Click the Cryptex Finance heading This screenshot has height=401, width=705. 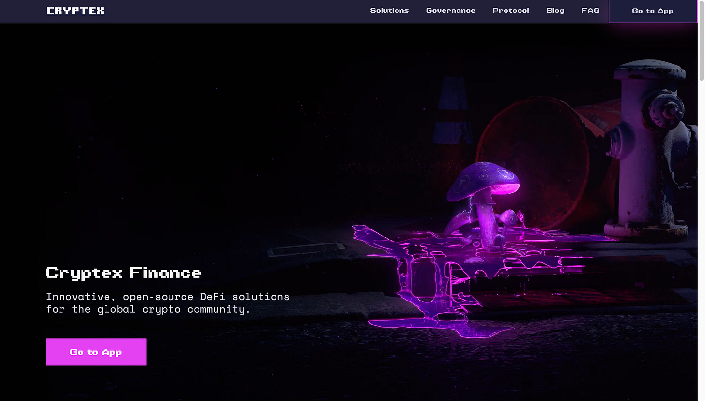123,272
